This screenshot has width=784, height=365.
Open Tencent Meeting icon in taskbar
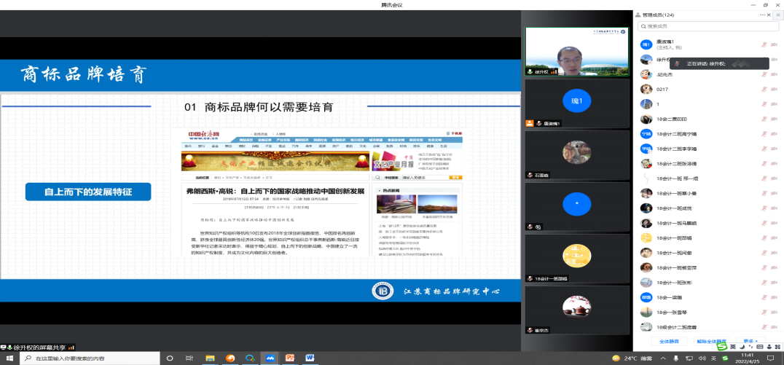point(270,358)
